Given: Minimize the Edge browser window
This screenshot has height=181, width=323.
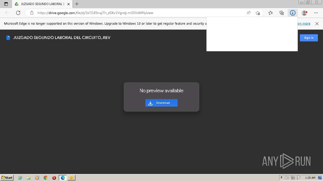Looking at the screenshot, I should click(x=302, y=2).
